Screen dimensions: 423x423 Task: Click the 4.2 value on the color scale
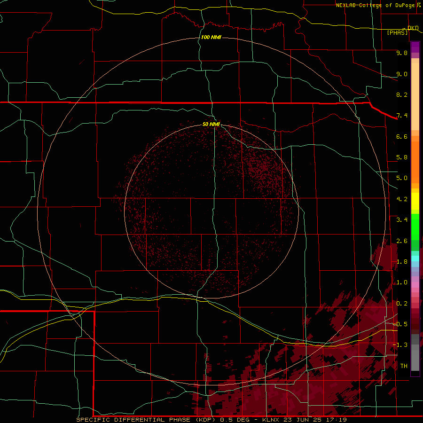[x=402, y=199]
